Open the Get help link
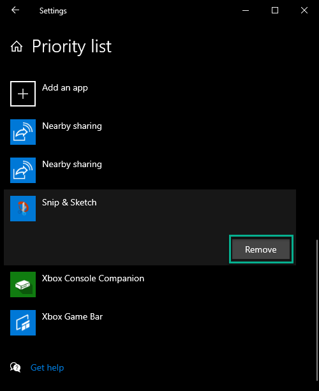Image resolution: width=319 pixels, height=391 pixels. click(47, 367)
